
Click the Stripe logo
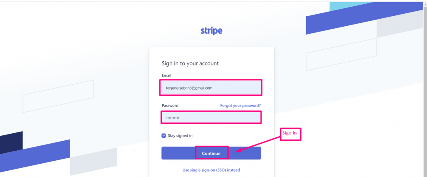coord(211,31)
